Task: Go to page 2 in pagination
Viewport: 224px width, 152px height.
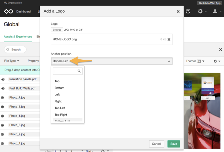Action: pyautogui.click(x=61, y=151)
